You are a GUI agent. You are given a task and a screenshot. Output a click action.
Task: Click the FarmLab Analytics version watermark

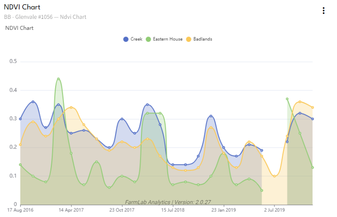click(168, 202)
